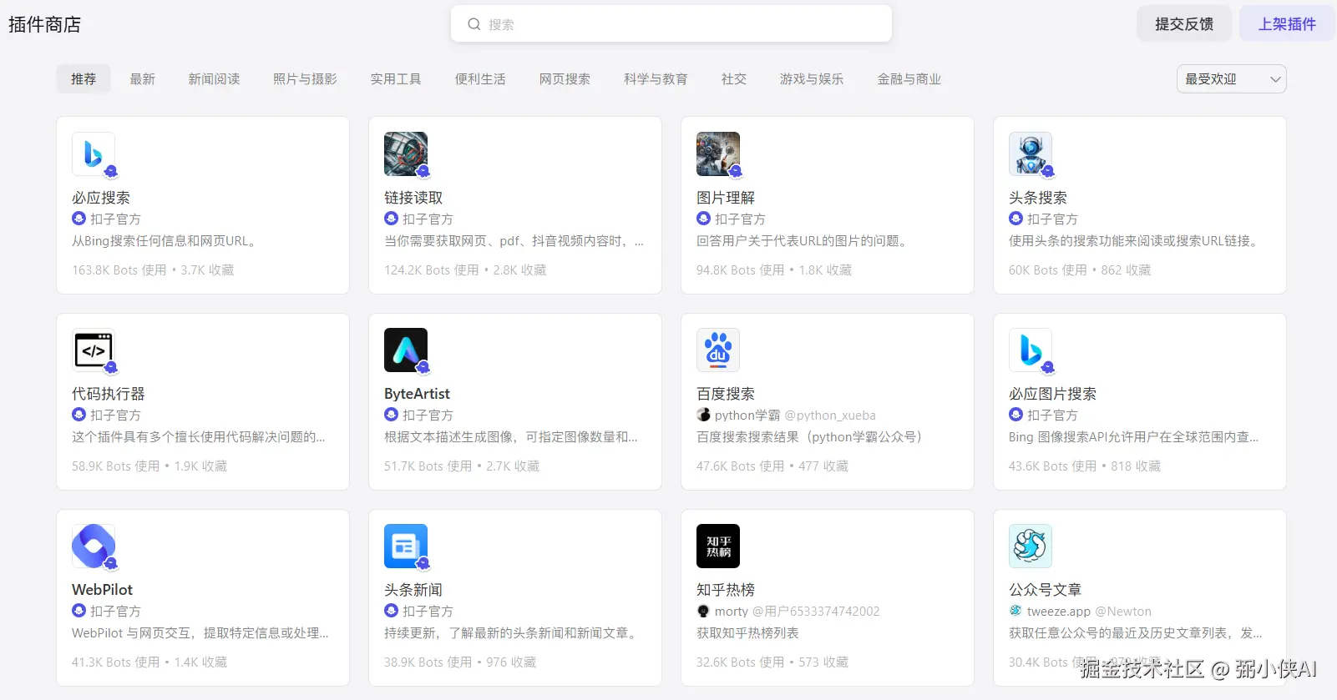The height and width of the screenshot is (700, 1337).
Task: Open the 百度搜索 plugin title
Action: pyautogui.click(x=726, y=394)
